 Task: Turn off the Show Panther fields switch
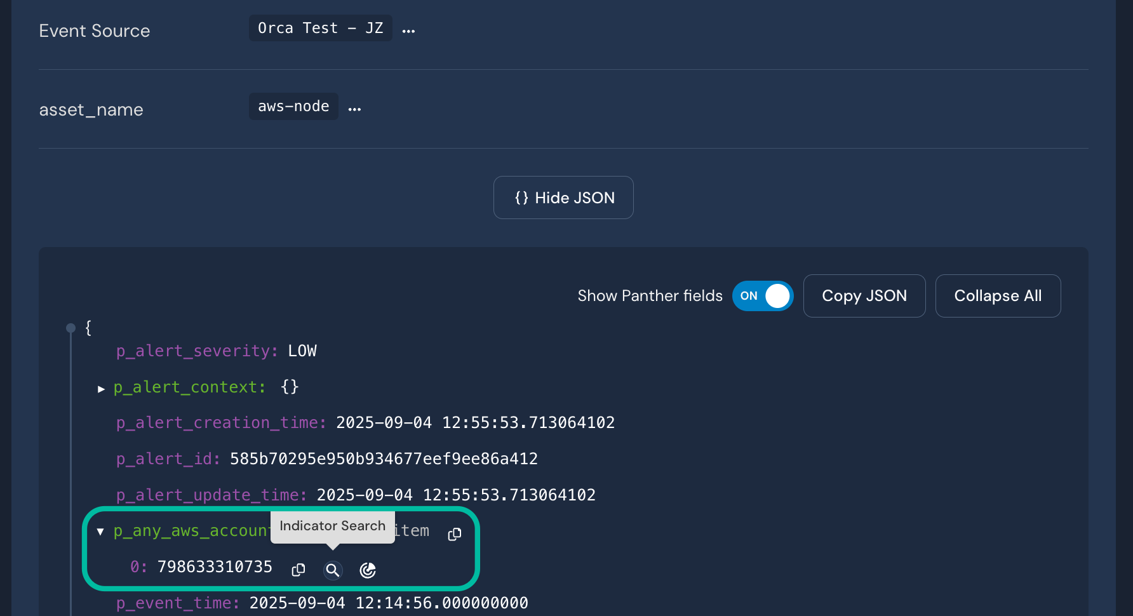762,296
